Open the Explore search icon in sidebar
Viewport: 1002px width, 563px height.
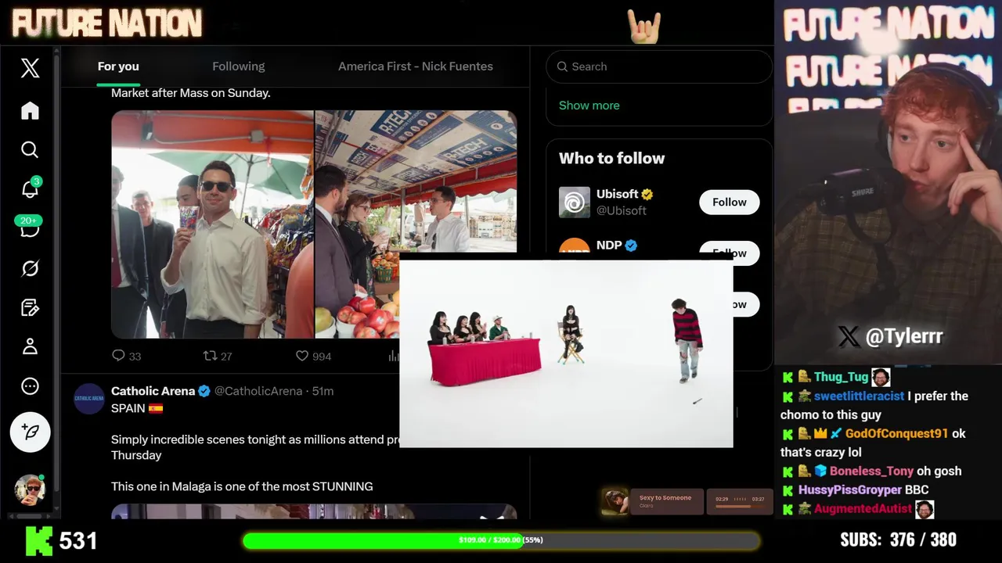[30, 149]
